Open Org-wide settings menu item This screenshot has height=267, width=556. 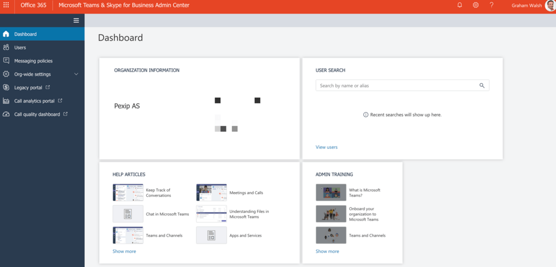coord(42,74)
